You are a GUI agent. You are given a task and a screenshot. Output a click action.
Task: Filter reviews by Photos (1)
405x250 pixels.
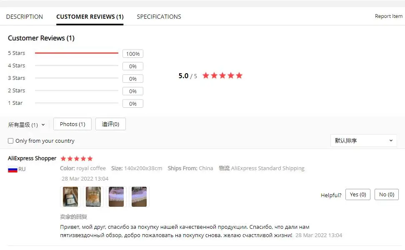pyautogui.click(x=72, y=124)
